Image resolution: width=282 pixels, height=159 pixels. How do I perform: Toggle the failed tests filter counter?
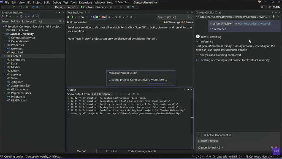(104, 17)
